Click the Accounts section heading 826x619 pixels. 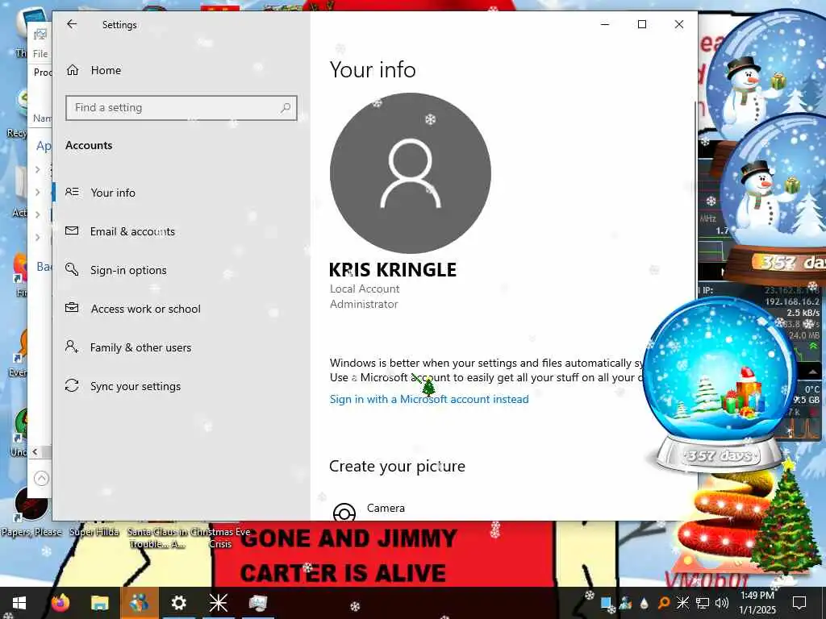pyautogui.click(x=89, y=145)
